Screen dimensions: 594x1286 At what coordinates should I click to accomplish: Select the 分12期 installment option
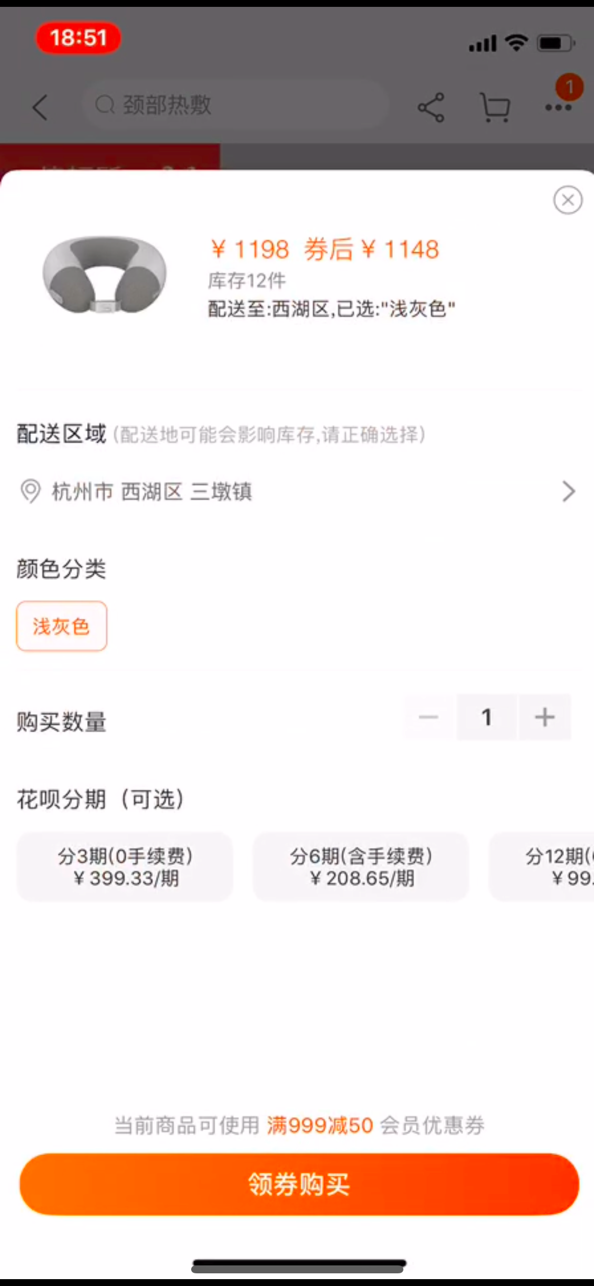pos(542,866)
